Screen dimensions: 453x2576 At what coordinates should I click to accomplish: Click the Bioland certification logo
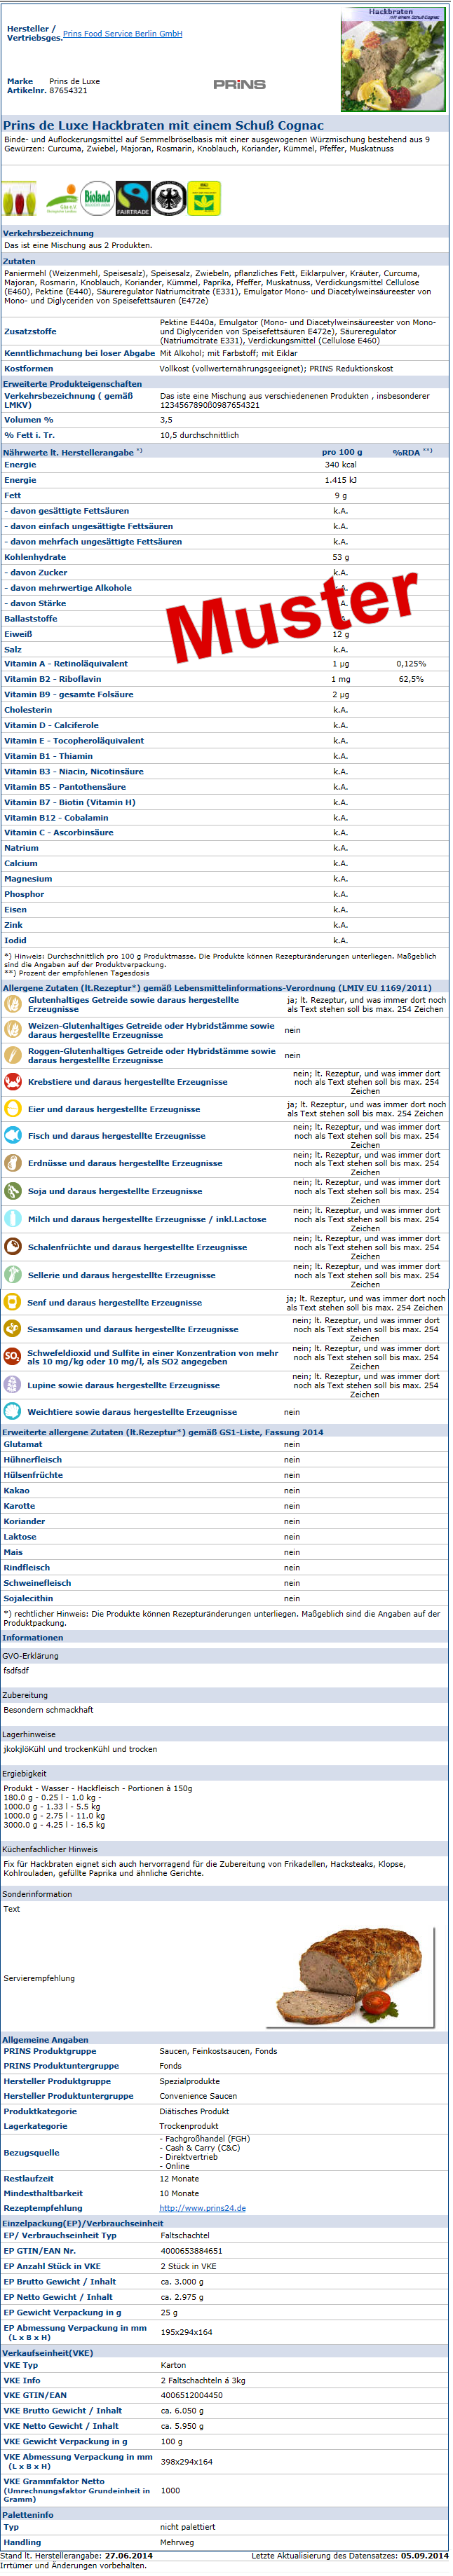click(97, 198)
